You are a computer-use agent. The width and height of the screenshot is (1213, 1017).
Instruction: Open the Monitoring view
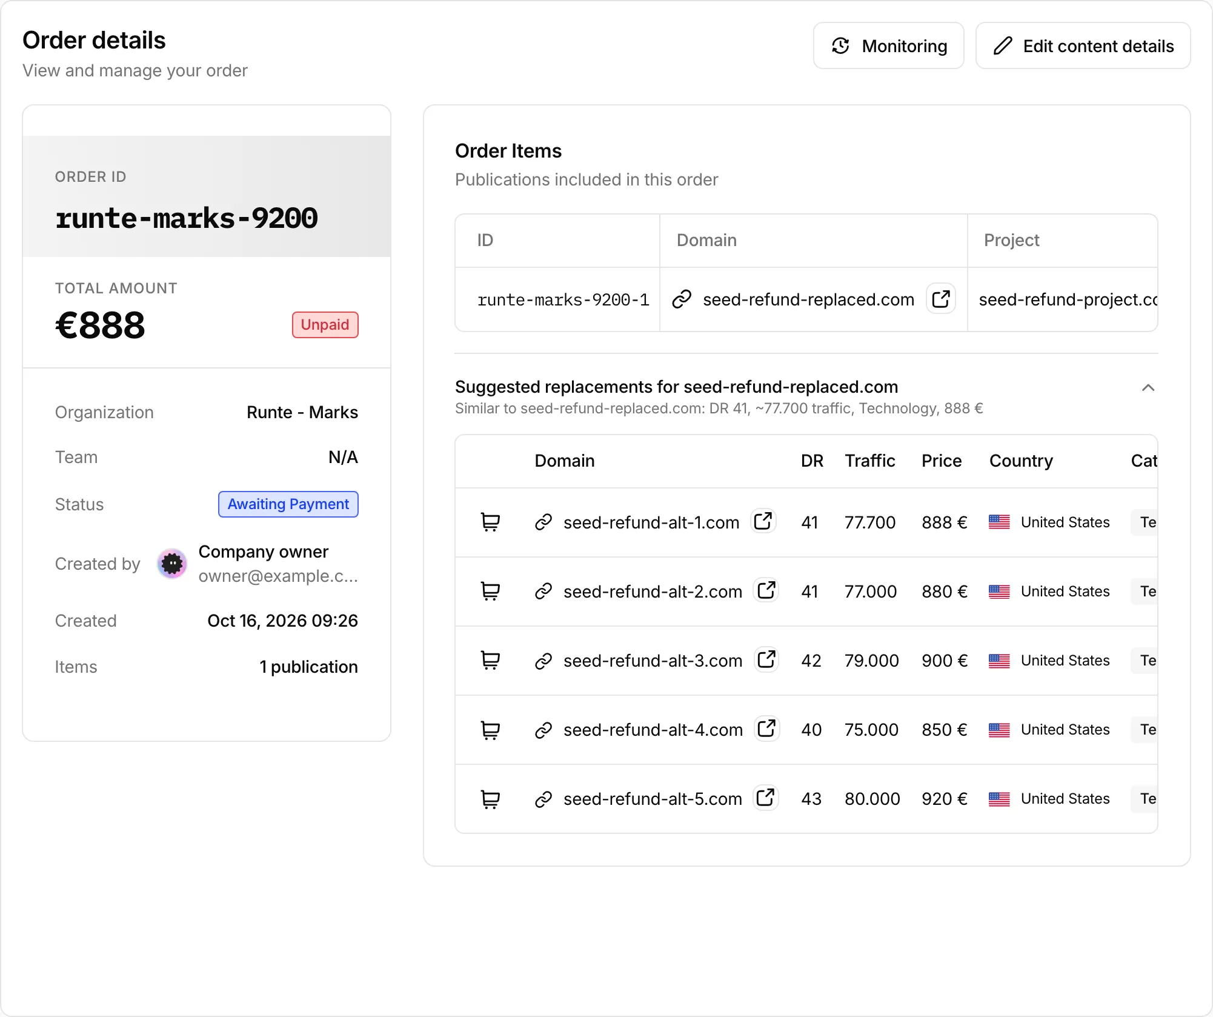click(x=888, y=46)
